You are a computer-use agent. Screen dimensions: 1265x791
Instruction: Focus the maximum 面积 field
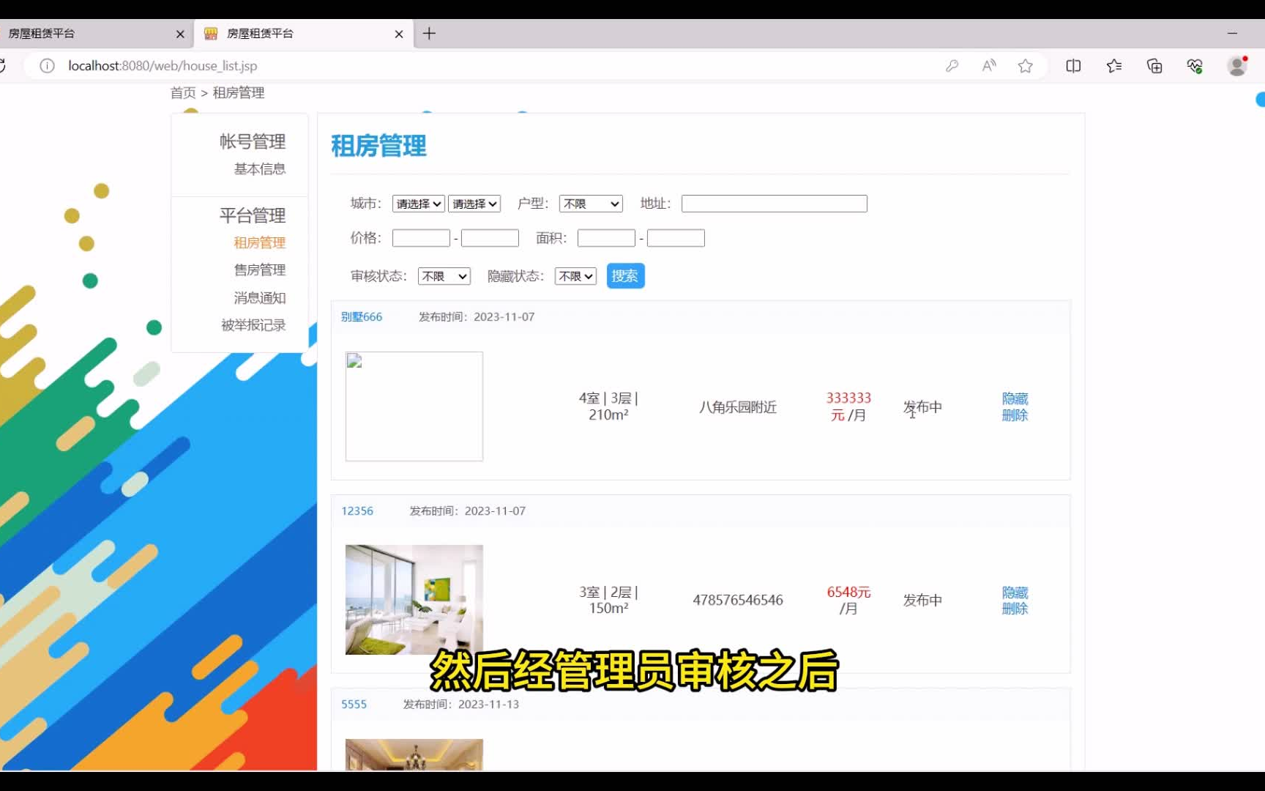pyautogui.click(x=676, y=238)
